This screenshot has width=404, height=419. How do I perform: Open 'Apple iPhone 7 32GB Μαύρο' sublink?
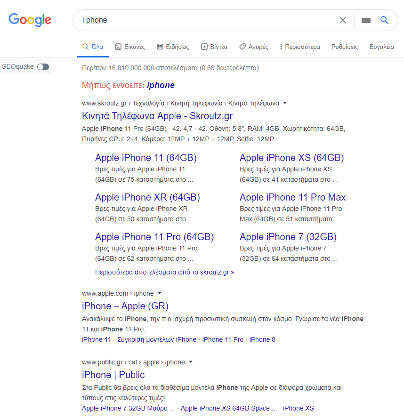[x=128, y=408]
